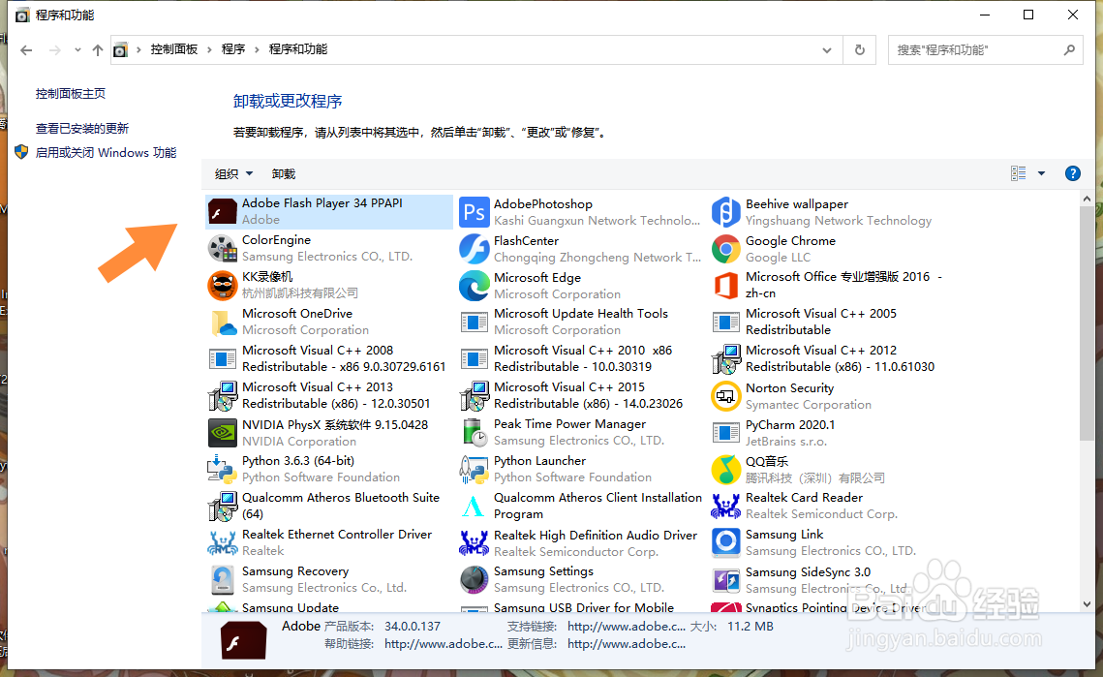Click the Adobe Flash icon in details pane
1103x677 pixels.
click(x=243, y=639)
